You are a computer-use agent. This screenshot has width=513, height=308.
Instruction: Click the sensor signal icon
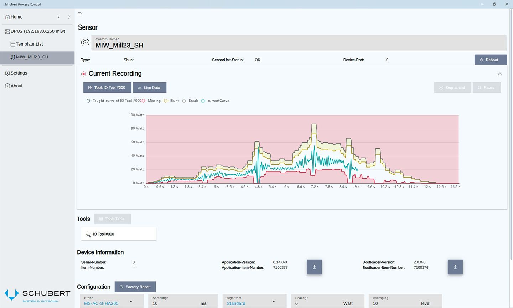(85, 42)
